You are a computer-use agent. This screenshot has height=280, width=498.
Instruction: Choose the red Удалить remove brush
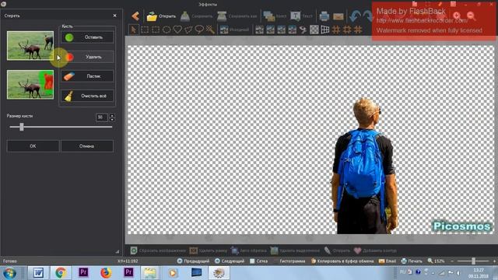(87, 57)
